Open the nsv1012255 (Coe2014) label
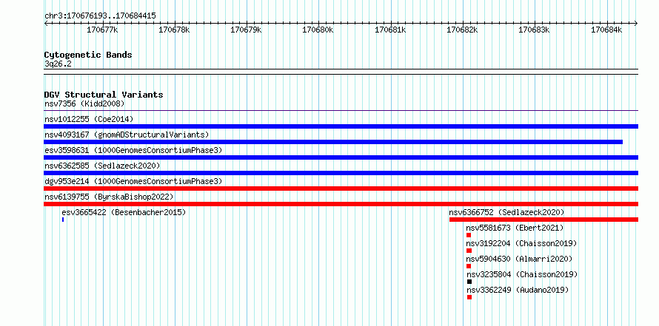The height and width of the screenshot is (326, 659). click(89, 119)
